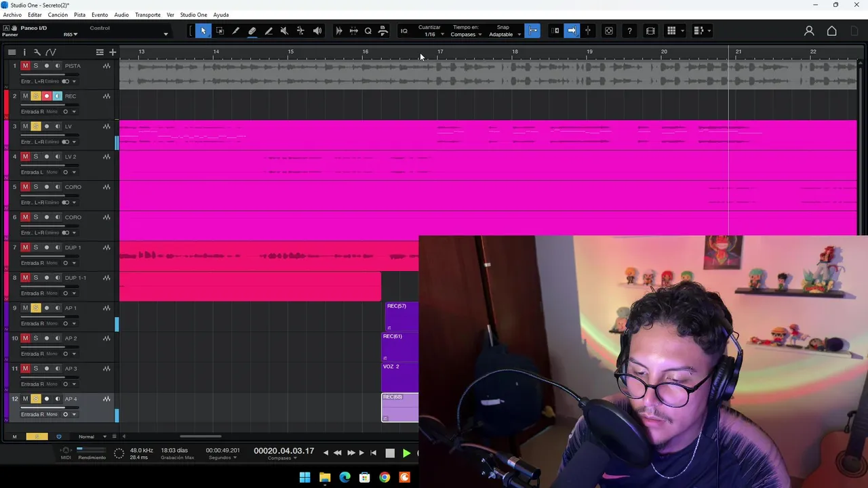Select the Range tool
This screenshot has width=868, height=488.
point(220,30)
